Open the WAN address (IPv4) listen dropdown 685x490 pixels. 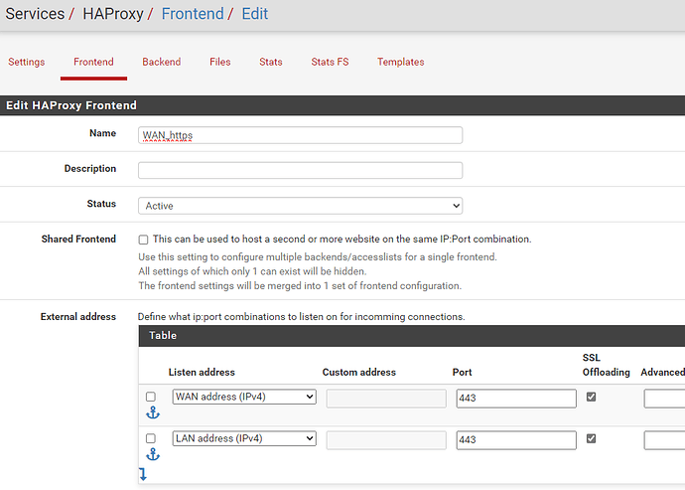tap(244, 397)
